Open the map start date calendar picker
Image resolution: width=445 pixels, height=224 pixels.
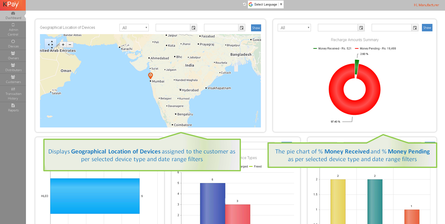(x=194, y=28)
